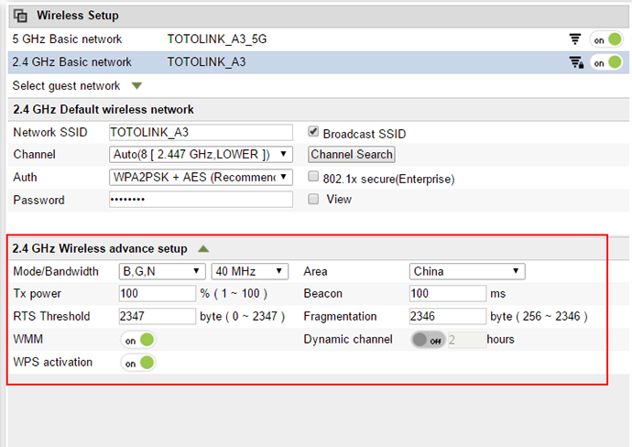The height and width of the screenshot is (447, 632).
Task: Click the 2.4 GHz locked signal icon
Action: [576, 62]
